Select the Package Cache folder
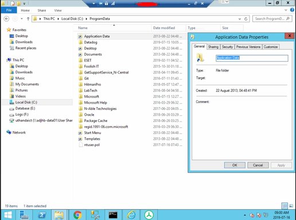Viewport: 296px width, 220px height. [x=96, y=121]
